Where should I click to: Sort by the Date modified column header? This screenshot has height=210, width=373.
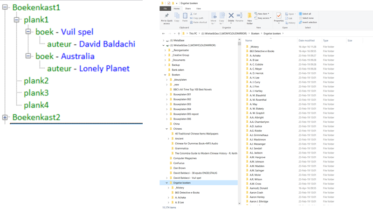[x=307, y=41]
